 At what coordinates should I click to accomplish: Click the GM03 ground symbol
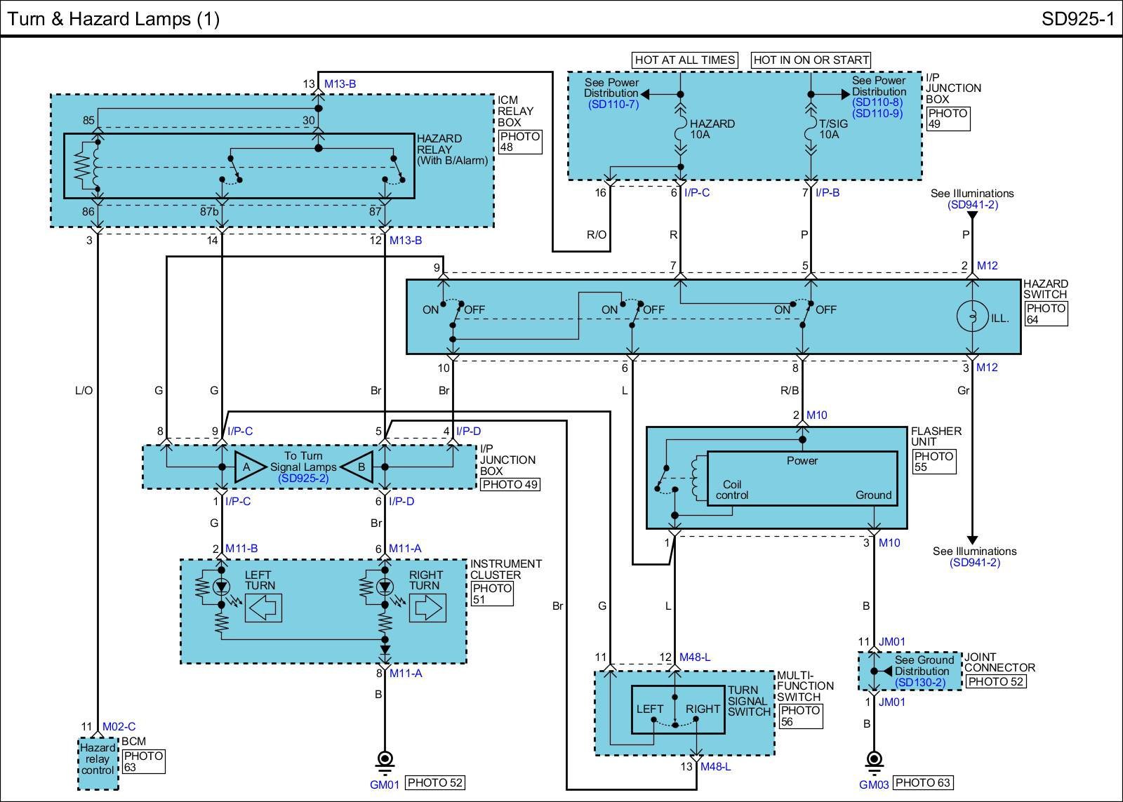(x=874, y=760)
